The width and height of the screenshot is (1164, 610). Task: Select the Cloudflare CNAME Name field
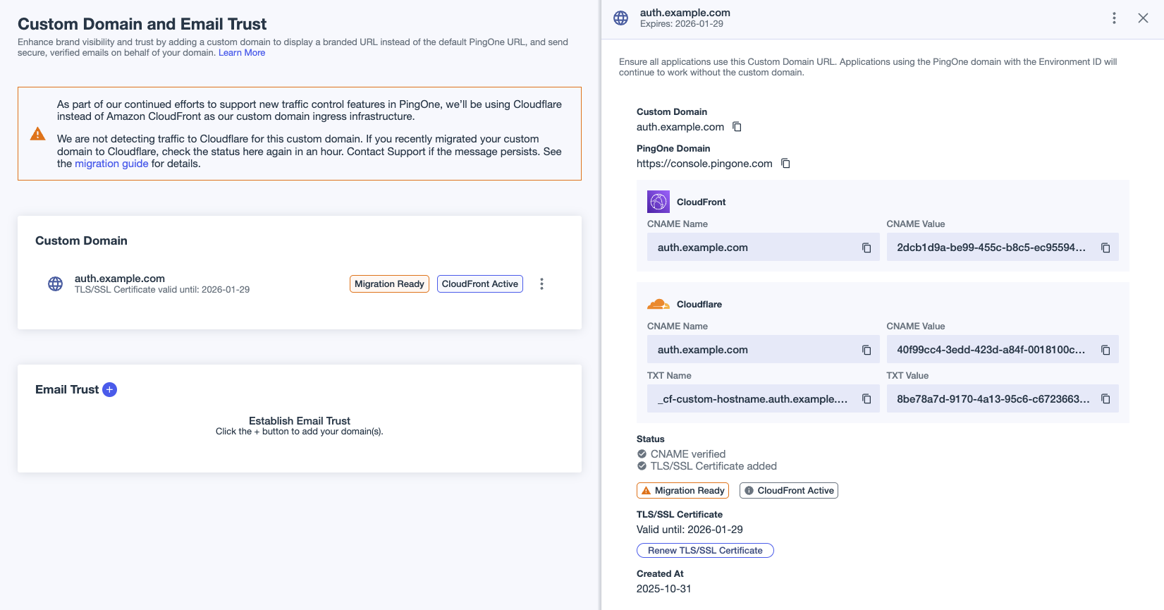click(x=763, y=350)
